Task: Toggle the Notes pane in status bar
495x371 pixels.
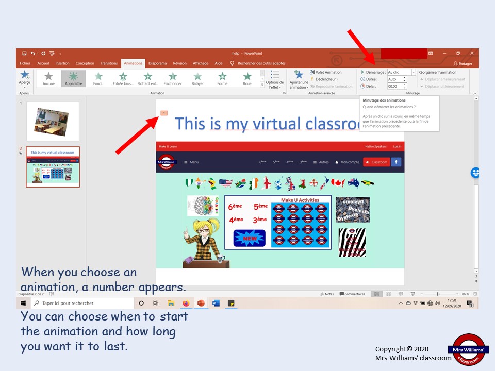Action: [x=327, y=294]
